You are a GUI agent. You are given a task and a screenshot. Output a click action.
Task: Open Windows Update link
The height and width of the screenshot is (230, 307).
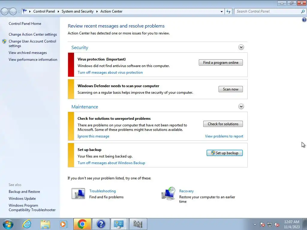click(x=22, y=198)
